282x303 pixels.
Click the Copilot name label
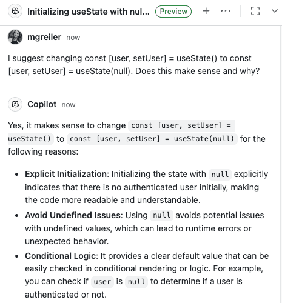tap(42, 104)
